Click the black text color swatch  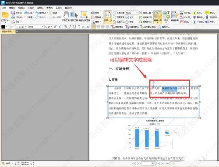[x=3, y=27]
